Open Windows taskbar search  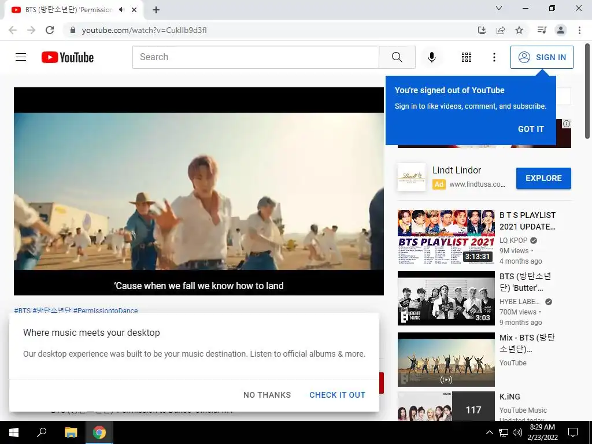42,432
